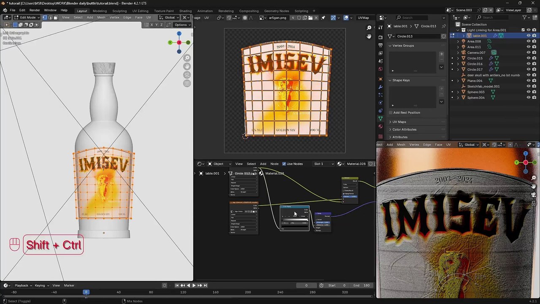This screenshot has width=540, height=304.
Task: Open the Edit Mode dropdown
Action: 27,17
